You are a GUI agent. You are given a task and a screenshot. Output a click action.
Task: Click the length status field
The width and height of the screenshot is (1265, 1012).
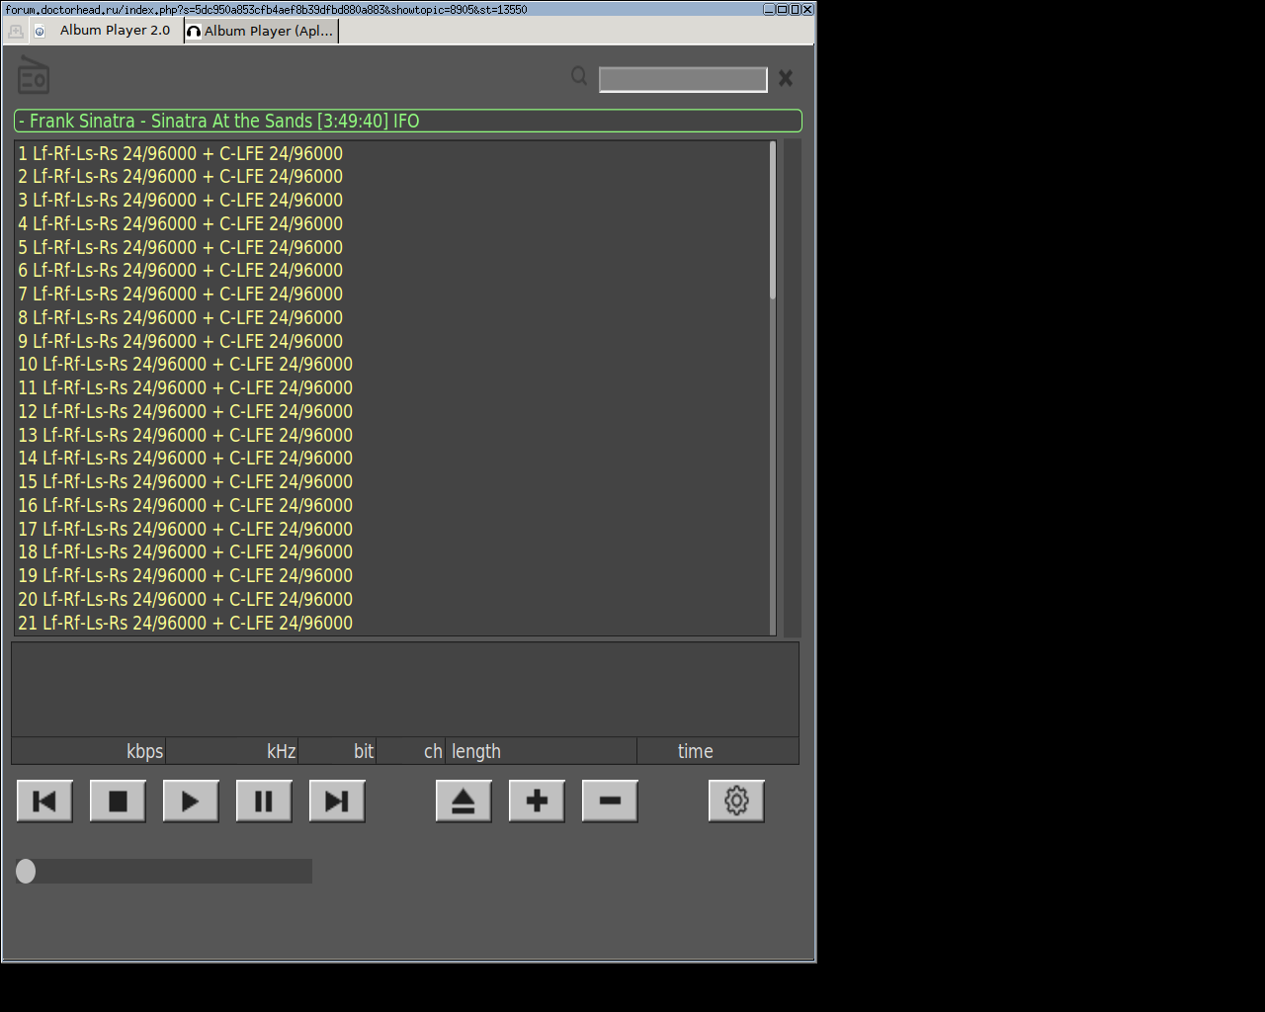(x=542, y=751)
